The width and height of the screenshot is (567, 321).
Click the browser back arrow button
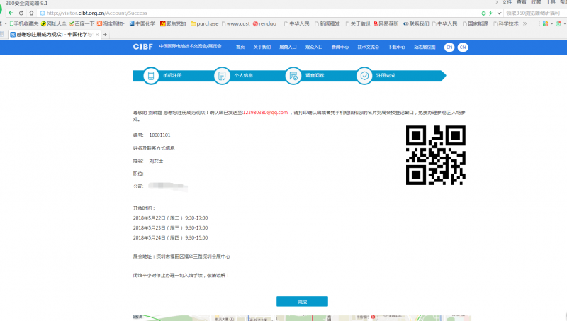(10, 13)
